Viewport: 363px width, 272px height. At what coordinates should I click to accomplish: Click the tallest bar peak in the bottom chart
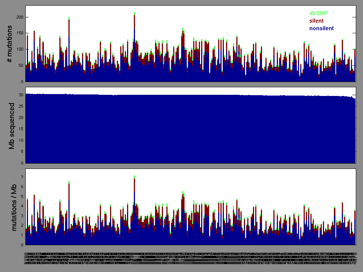coord(134,177)
